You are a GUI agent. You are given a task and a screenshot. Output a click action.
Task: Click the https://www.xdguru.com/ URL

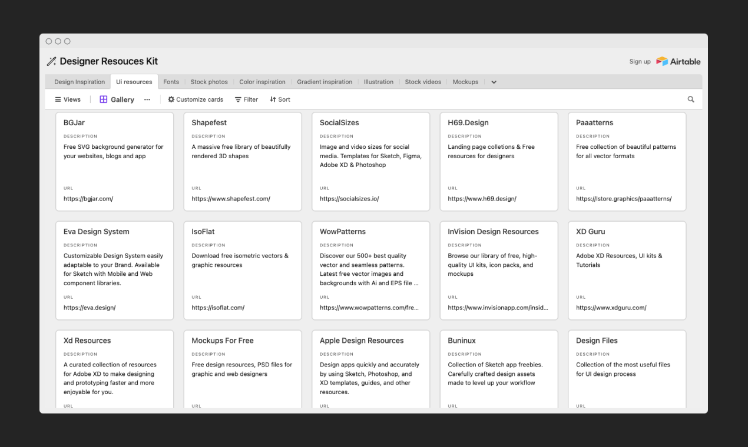(611, 308)
